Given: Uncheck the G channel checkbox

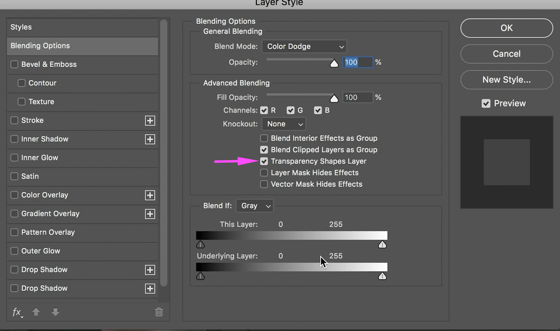Looking at the screenshot, I should pyautogui.click(x=291, y=110).
